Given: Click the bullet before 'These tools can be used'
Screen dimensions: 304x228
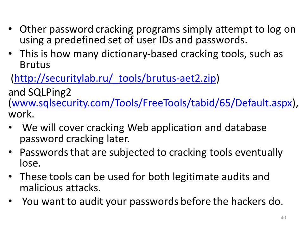Looking at the screenshot, I should pyautogui.click(x=10, y=177).
